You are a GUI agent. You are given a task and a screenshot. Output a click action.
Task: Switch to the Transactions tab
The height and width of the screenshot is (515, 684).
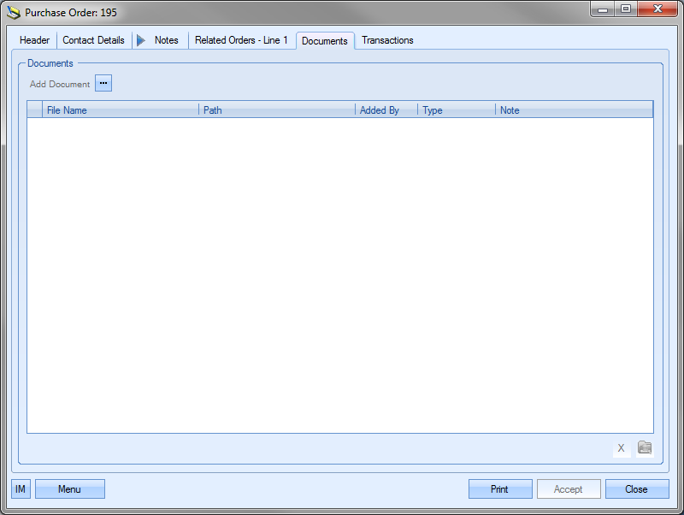pos(387,40)
